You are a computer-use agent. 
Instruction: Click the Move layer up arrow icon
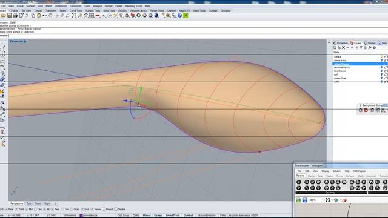click(348, 48)
